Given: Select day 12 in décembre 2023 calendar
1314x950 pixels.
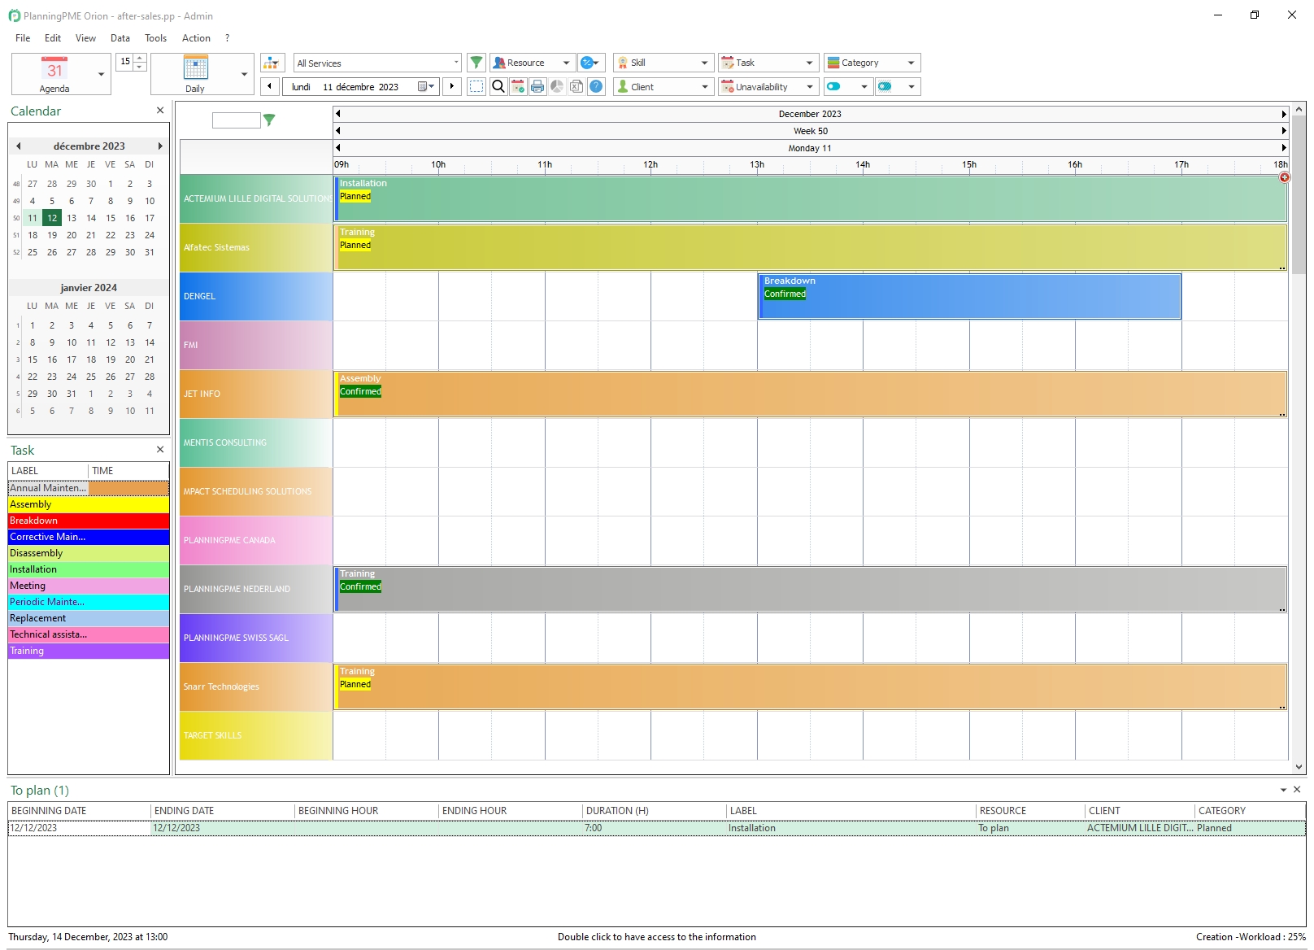Looking at the screenshot, I should [x=52, y=218].
